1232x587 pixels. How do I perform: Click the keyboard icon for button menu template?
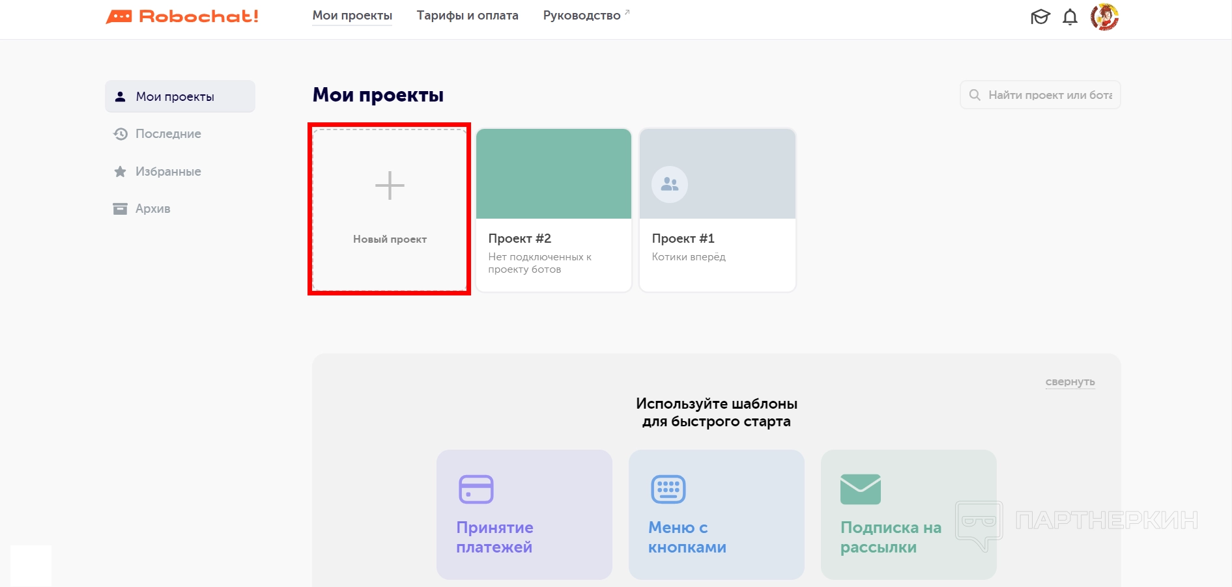point(668,489)
